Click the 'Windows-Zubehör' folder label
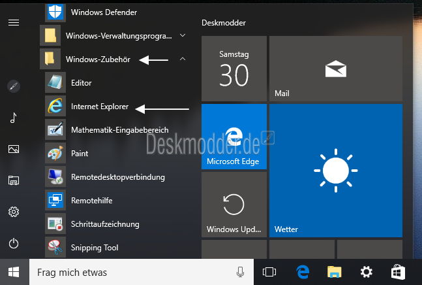This screenshot has height=285, width=422. pos(98,59)
